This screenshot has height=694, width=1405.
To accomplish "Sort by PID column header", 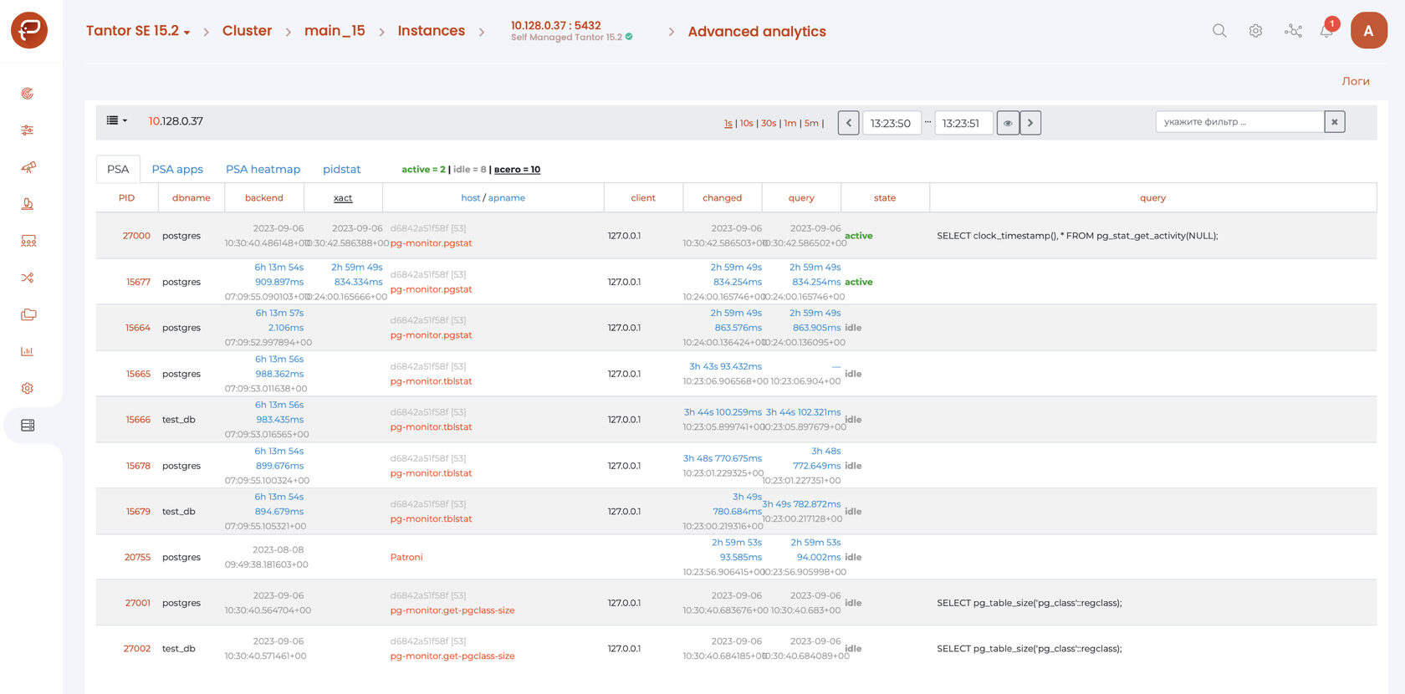I will coord(126,198).
